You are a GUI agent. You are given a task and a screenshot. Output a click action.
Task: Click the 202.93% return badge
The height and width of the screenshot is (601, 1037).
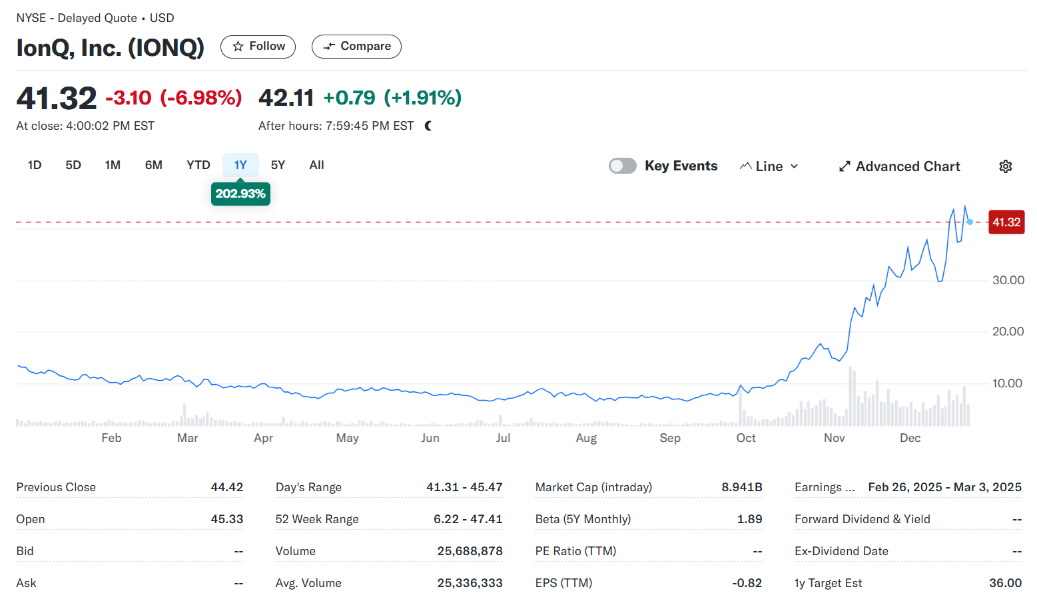tap(240, 194)
